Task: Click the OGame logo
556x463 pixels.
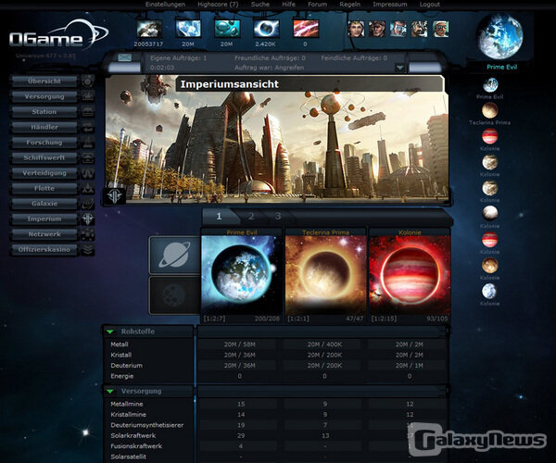Action: [x=58, y=35]
